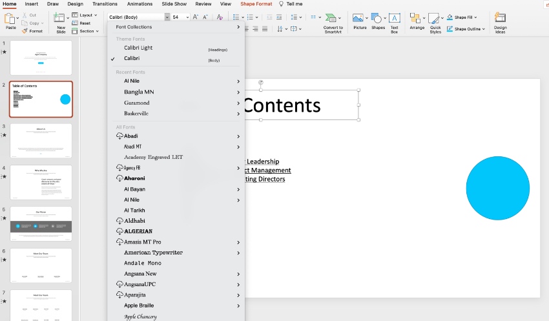Open the font size dropdown
The width and height of the screenshot is (549, 321).
click(x=187, y=17)
